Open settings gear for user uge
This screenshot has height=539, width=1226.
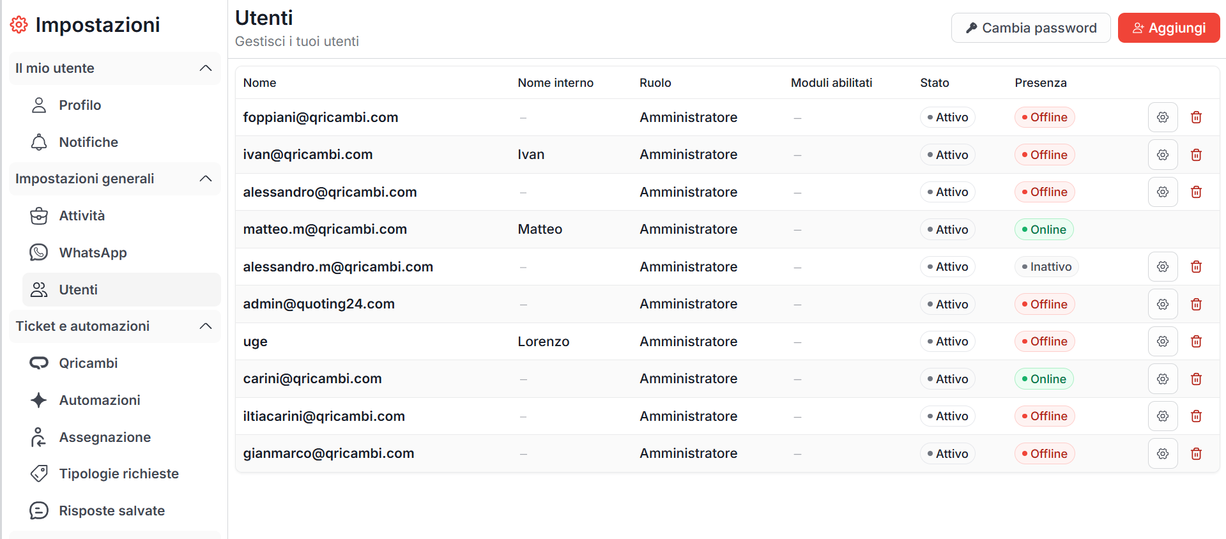click(1162, 342)
